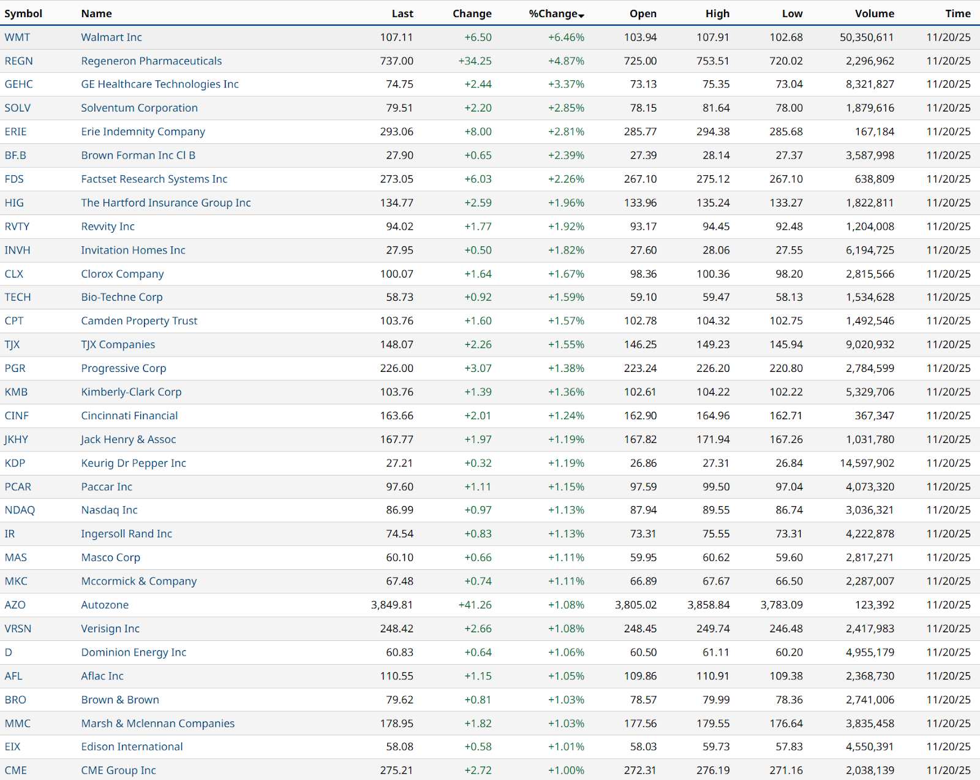Viewport: 980px width, 780px height.
Task: Open the Verisign Inc link
Action: point(111,629)
